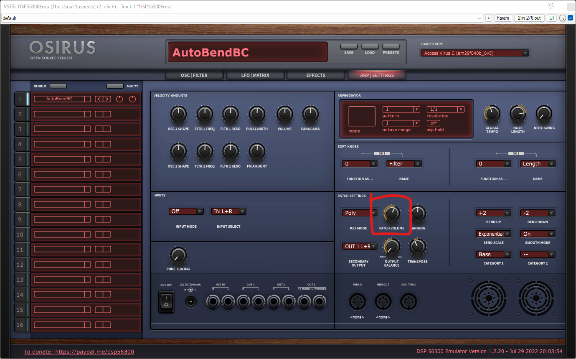
Task: Toggle the arp hold off button
Action: coord(434,123)
